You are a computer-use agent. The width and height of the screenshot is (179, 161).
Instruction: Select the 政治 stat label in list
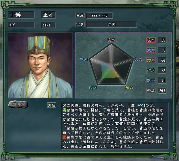151,70
